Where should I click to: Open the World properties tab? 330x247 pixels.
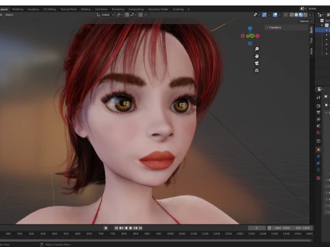coord(318,132)
